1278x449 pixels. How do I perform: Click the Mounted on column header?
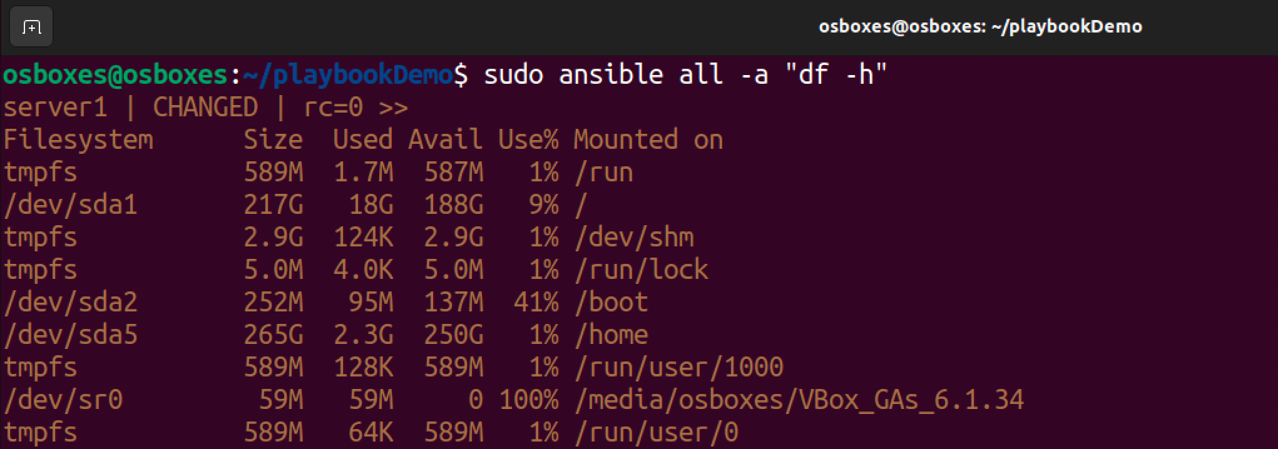(x=648, y=140)
